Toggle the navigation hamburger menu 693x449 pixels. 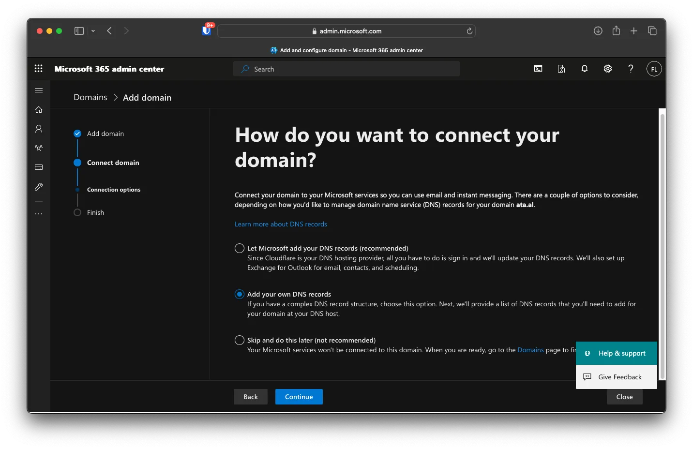click(x=39, y=90)
